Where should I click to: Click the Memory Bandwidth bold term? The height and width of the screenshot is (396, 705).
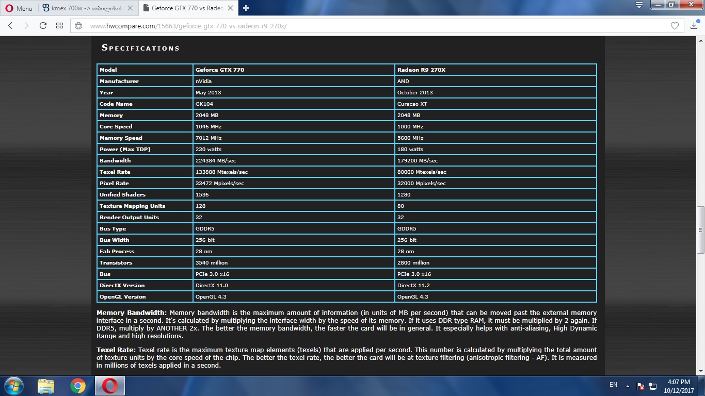(132, 312)
